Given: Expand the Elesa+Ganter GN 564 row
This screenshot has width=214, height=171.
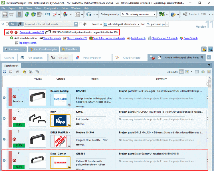Looking at the screenshot, I should pos(4,160).
